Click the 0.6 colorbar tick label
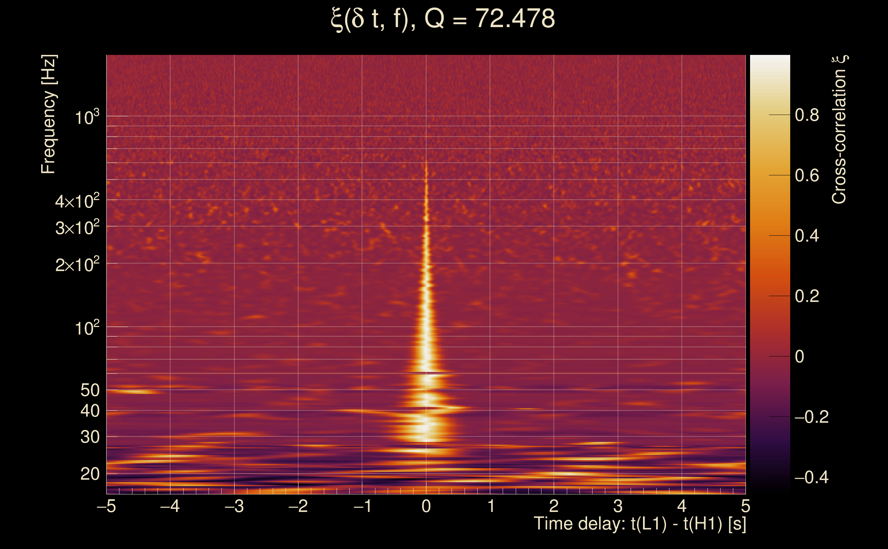 [807, 176]
